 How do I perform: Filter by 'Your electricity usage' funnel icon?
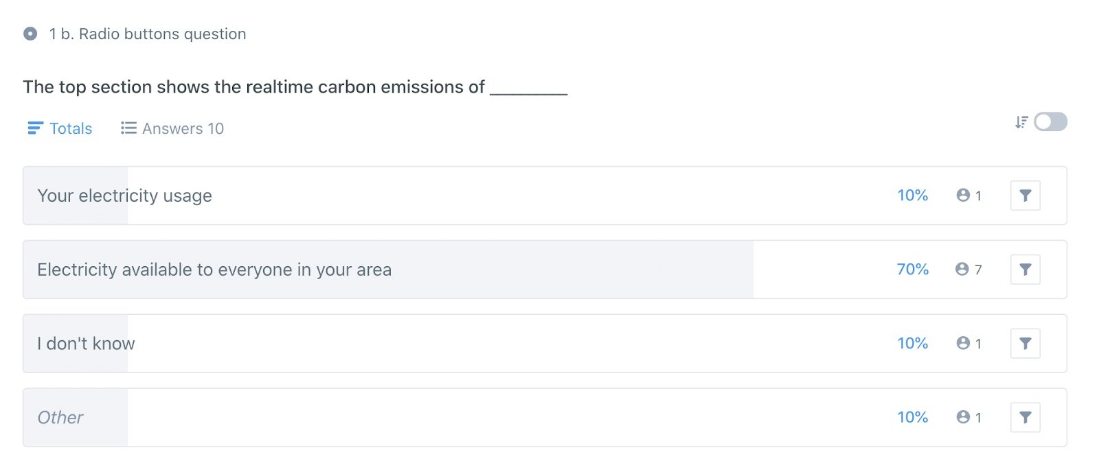point(1025,195)
